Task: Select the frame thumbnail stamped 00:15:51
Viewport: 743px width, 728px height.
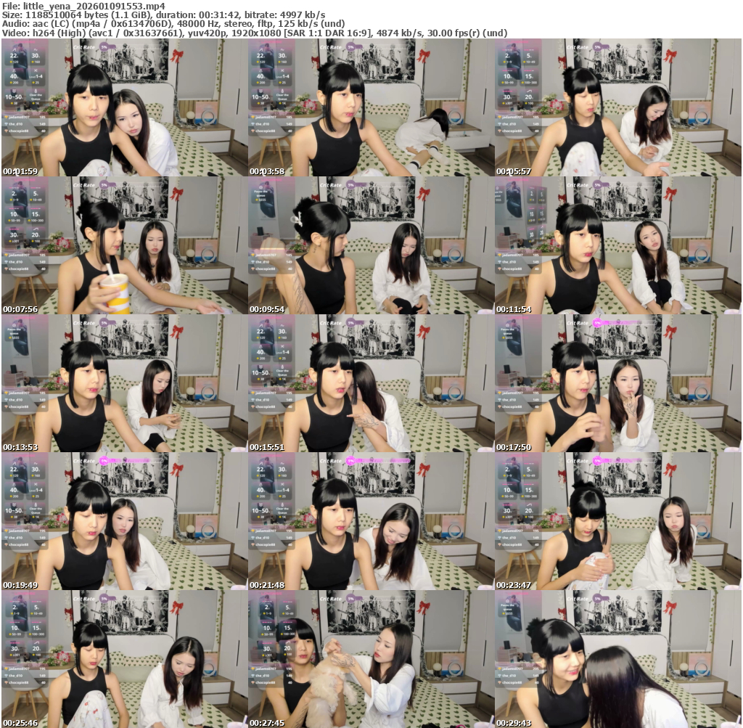Action: 371,383
